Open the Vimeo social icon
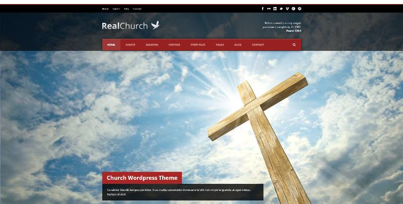This screenshot has height=204, width=403. (x=287, y=9)
